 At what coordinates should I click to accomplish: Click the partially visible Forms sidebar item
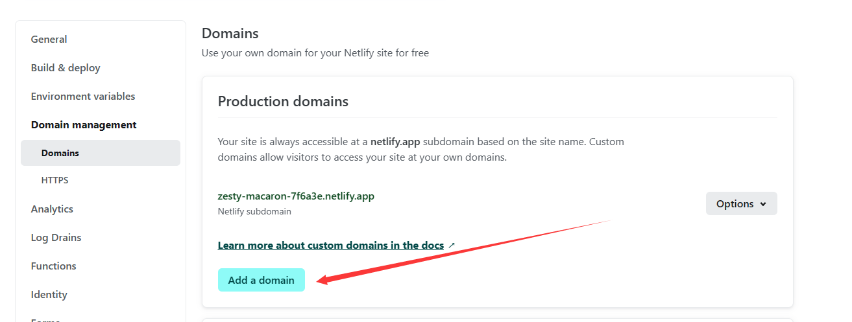click(45, 319)
